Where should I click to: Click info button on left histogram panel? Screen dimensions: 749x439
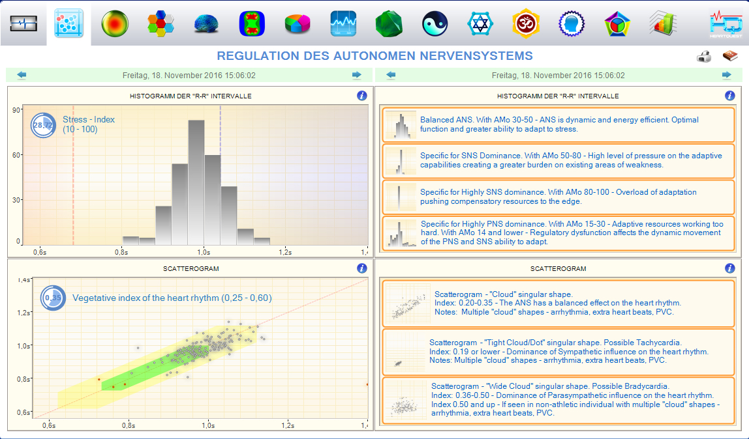tap(362, 96)
